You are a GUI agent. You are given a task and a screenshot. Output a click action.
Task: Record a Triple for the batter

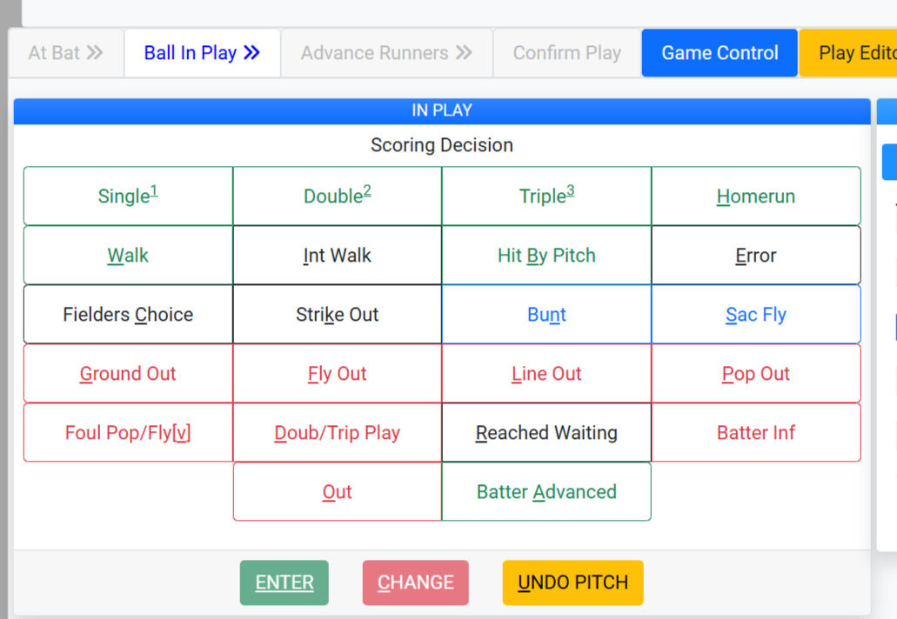point(546,196)
